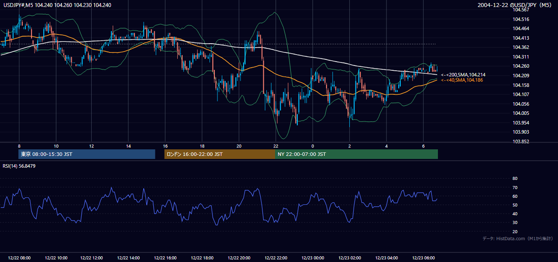Click price axis value 104.516
The height and width of the screenshot is (262, 558).
click(x=521, y=19)
